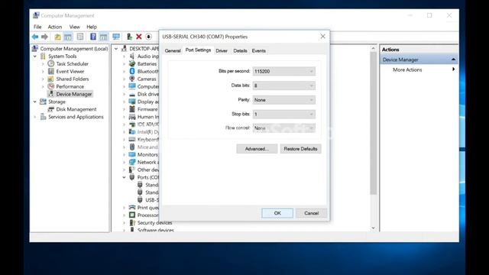Click the Monitors category icon

[132, 154]
